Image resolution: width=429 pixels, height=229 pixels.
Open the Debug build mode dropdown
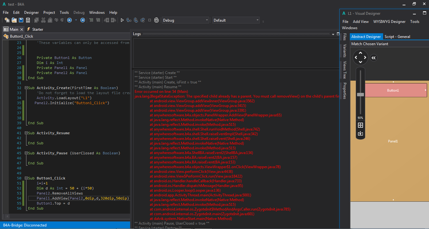(185, 20)
